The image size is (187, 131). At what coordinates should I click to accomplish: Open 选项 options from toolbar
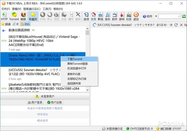pyautogui.click(x=86, y=16)
